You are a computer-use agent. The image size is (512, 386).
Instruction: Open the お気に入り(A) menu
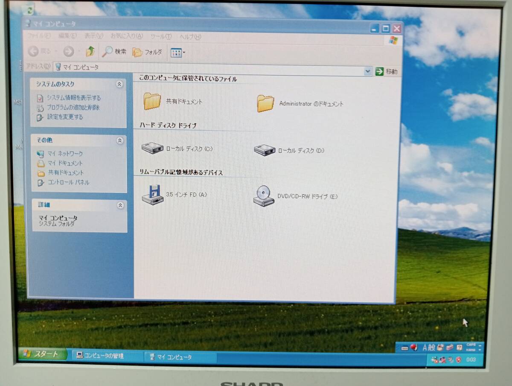click(127, 36)
